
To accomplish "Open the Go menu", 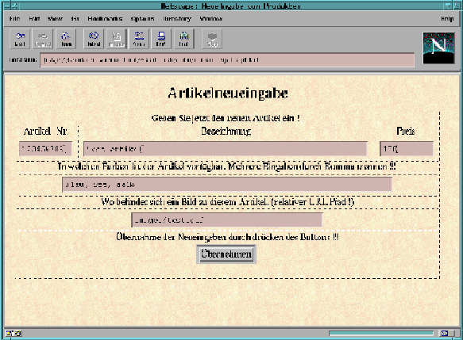I will (75, 19).
